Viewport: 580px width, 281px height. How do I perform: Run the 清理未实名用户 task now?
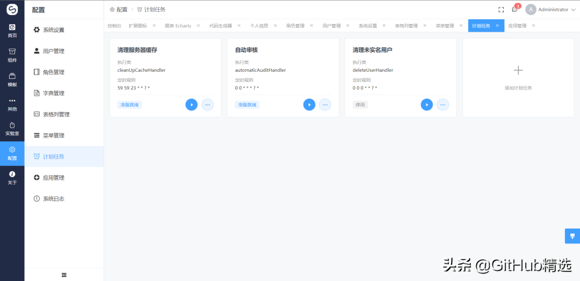point(427,105)
